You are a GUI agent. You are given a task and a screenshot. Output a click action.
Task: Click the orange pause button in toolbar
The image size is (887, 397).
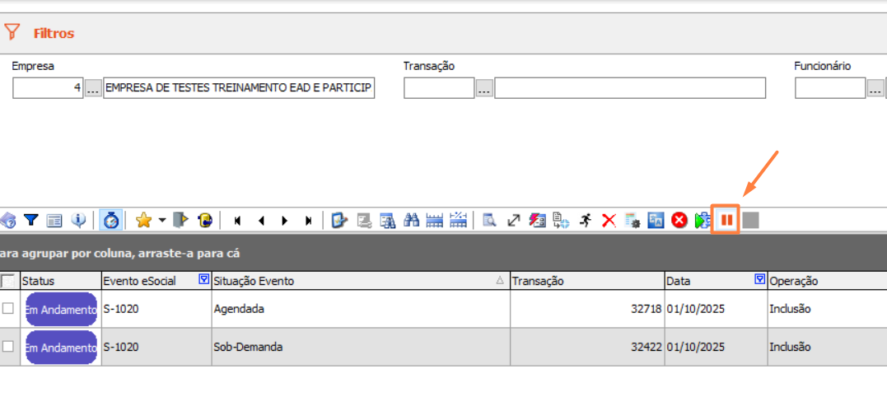(x=726, y=220)
